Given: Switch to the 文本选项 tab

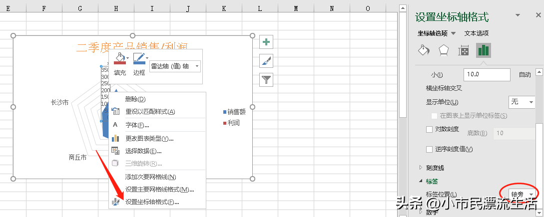Looking at the screenshot, I should [476, 33].
